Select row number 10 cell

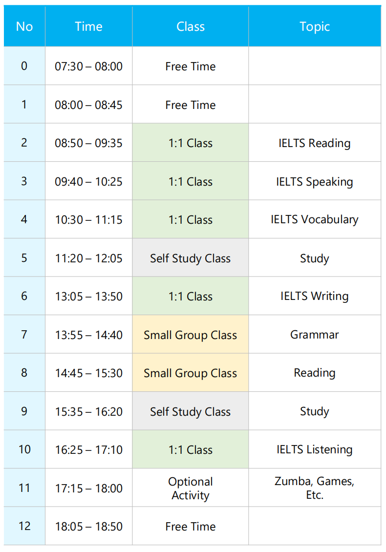pos(24,449)
